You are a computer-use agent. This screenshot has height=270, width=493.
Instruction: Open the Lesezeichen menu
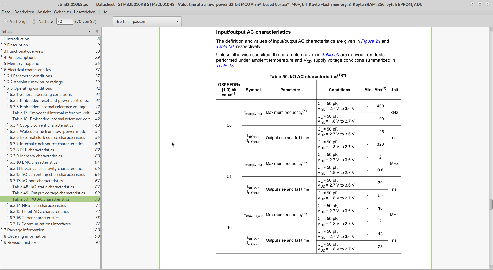tap(84, 12)
